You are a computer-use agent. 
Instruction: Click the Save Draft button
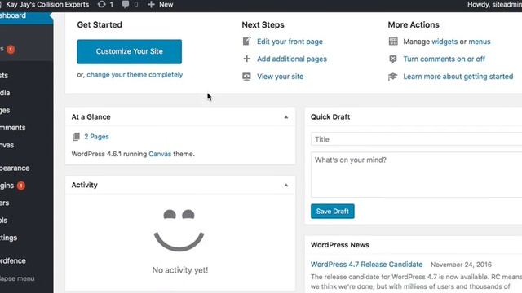(332, 212)
